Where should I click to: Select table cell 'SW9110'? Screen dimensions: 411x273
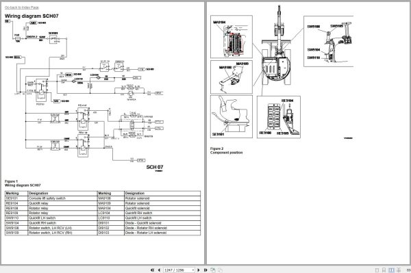(16, 218)
